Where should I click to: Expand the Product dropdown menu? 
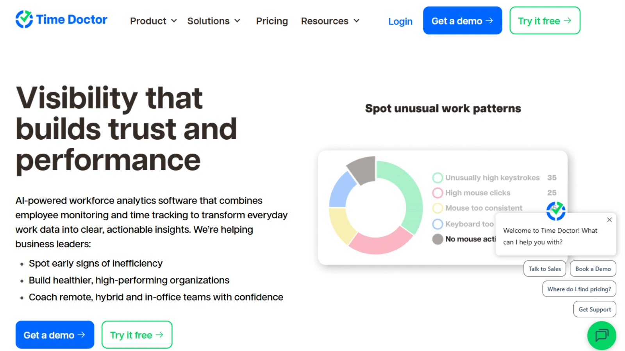[x=153, y=21]
